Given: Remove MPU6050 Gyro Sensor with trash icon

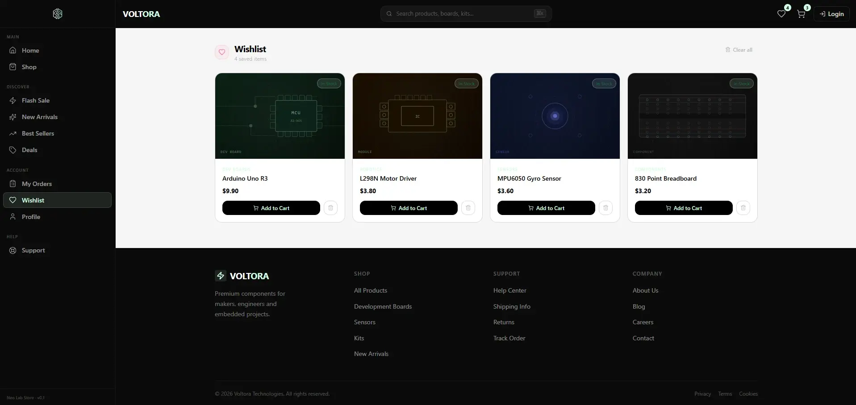Looking at the screenshot, I should click(605, 208).
